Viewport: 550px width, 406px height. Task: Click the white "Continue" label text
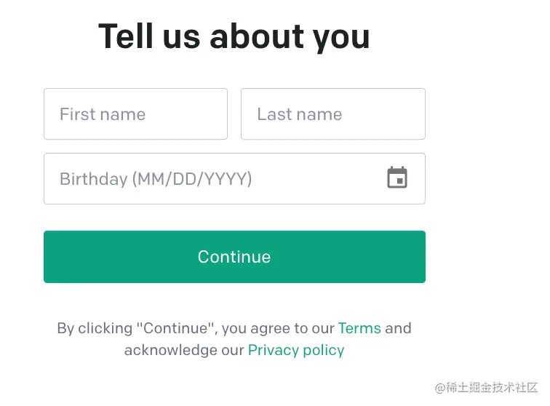coord(234,257)
